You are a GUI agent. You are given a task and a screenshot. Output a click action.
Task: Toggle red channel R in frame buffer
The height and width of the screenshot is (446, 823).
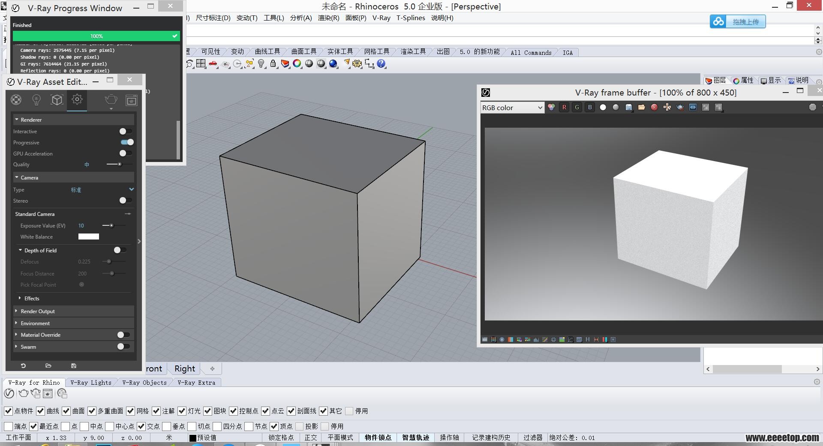point(564,108)
